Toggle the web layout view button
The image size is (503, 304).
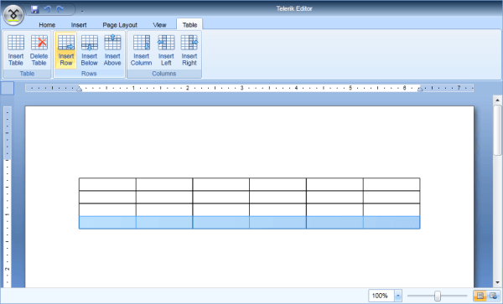click(493, 296)
